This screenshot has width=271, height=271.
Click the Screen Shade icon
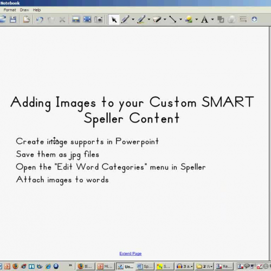(76, 20)
